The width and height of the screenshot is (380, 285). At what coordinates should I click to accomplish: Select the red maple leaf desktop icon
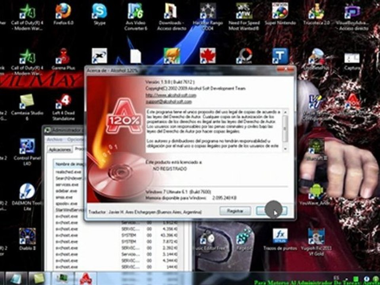(208, 56)
